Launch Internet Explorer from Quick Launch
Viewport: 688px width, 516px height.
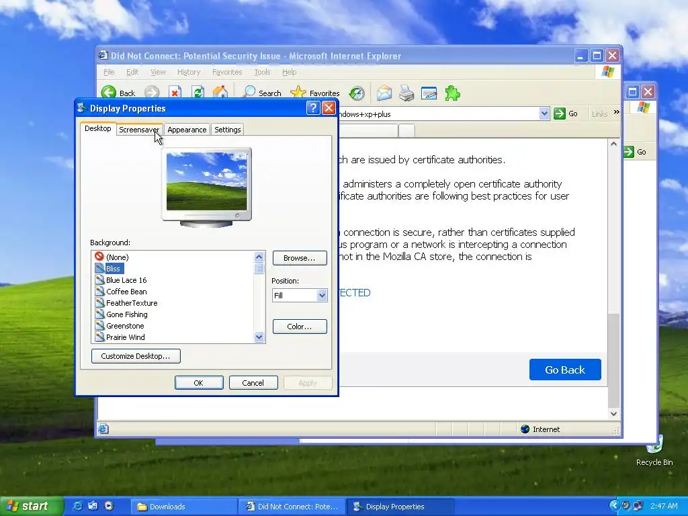pos(77,506)
